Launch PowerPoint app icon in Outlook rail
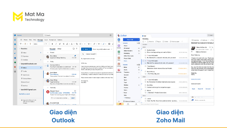This screenshot has width=227, height=128. [x=15, y=67]
